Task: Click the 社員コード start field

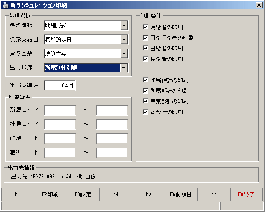Action: [60, 125]
